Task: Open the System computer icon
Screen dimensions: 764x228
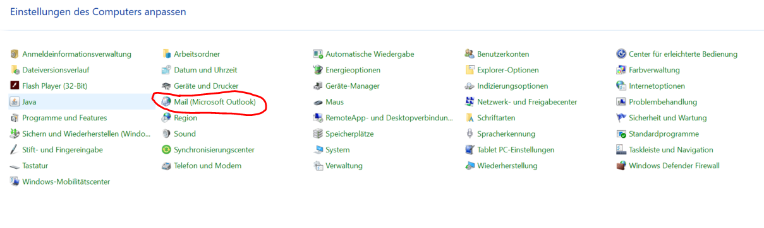Action: pyautogui.click(x=318, y=150)
